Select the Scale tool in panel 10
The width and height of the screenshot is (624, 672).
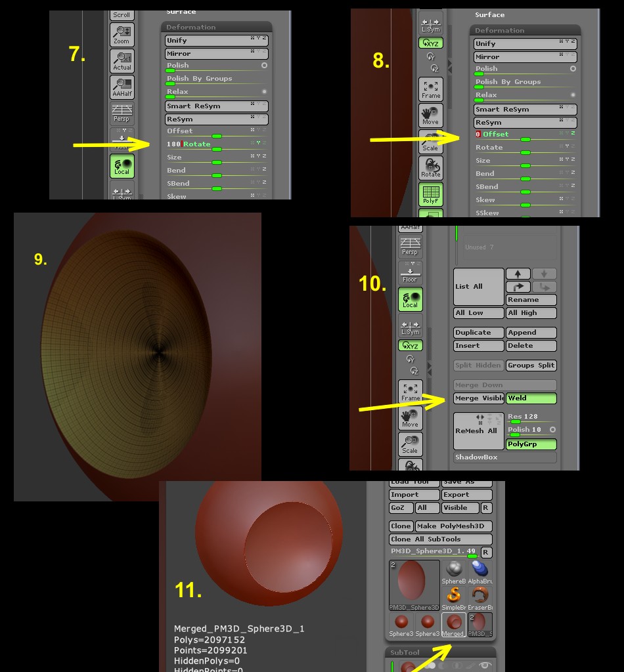pos(411,444)
